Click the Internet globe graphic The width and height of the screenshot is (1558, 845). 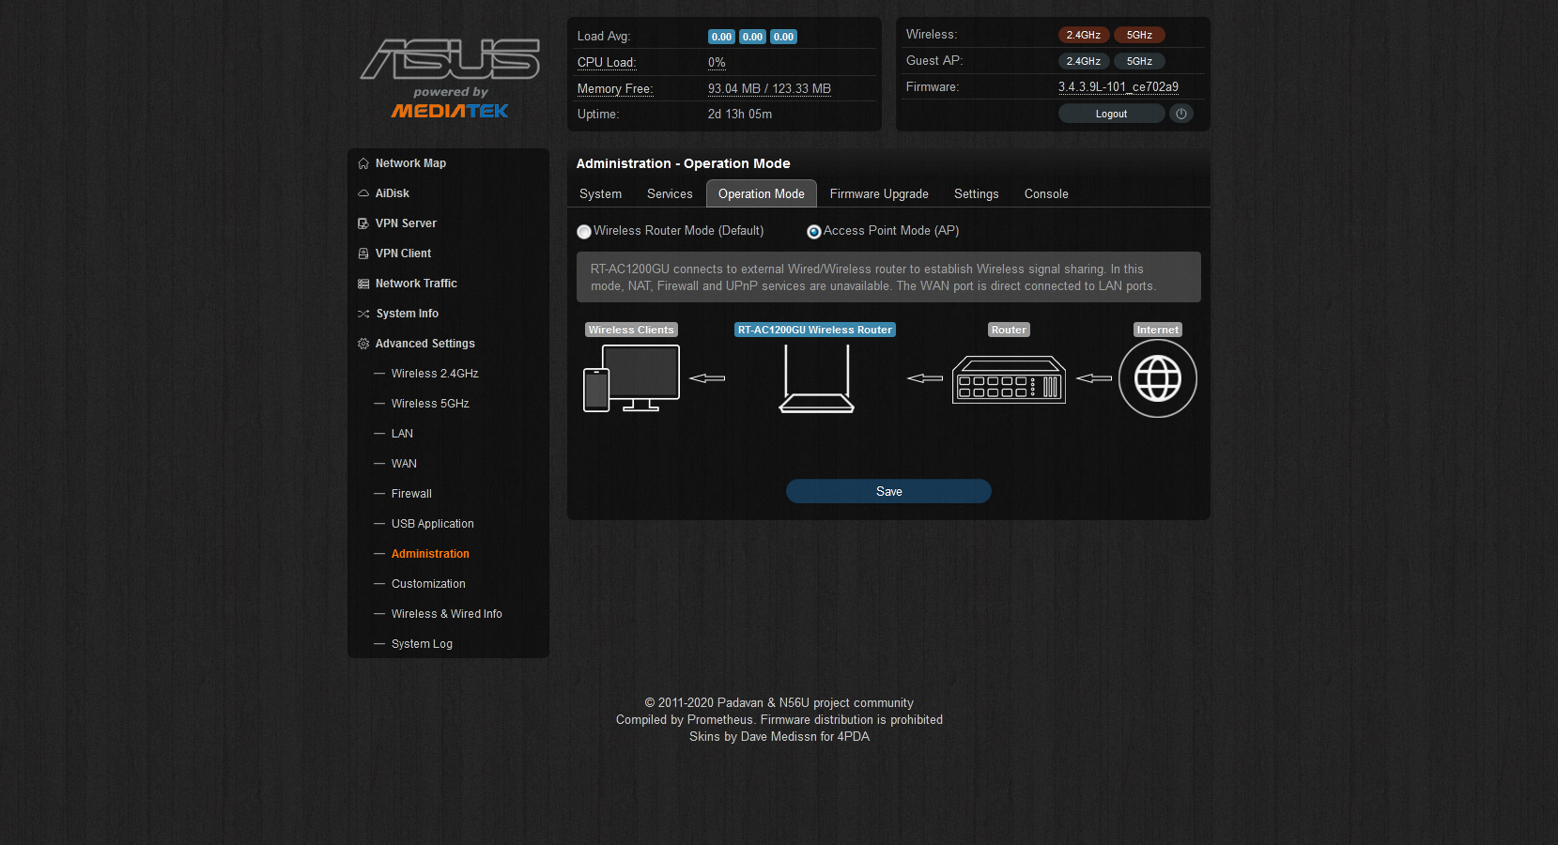1158,378
